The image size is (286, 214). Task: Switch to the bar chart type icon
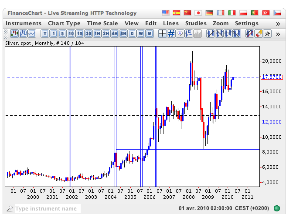point(23,33)
